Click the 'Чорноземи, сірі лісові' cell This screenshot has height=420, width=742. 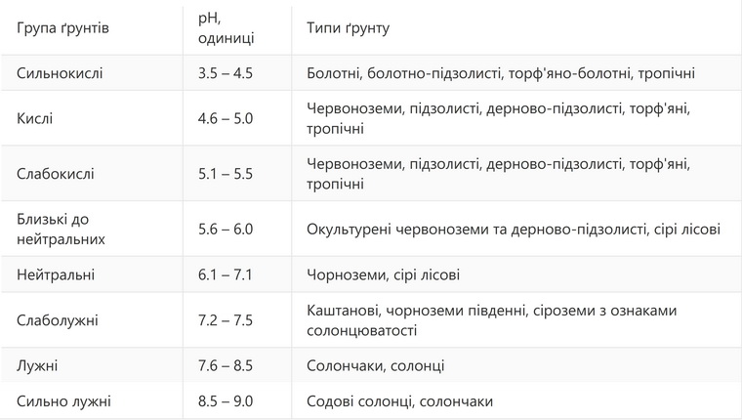click(x=383, y=274)
